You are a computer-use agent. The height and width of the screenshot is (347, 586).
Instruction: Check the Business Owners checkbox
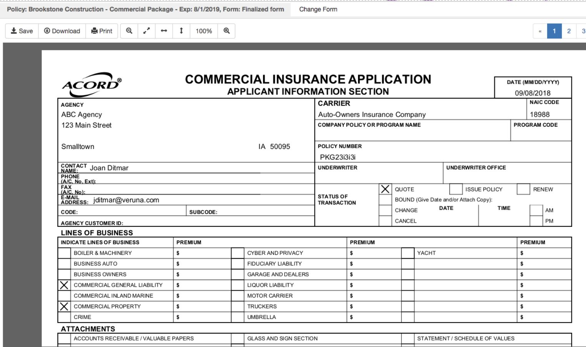(64, 274)
